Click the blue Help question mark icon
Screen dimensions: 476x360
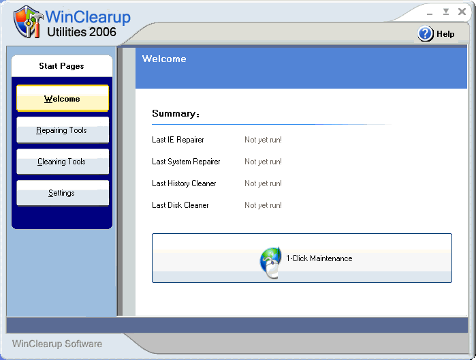pos(426,33)
